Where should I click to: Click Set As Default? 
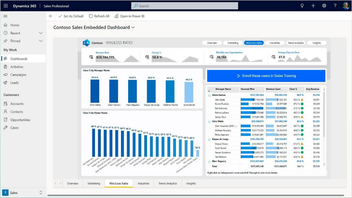point(71,16)
